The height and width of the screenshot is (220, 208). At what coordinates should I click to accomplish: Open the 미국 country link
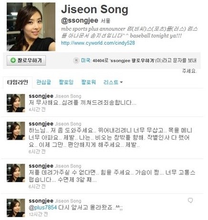pyautogui.click(x=86, y=60)
